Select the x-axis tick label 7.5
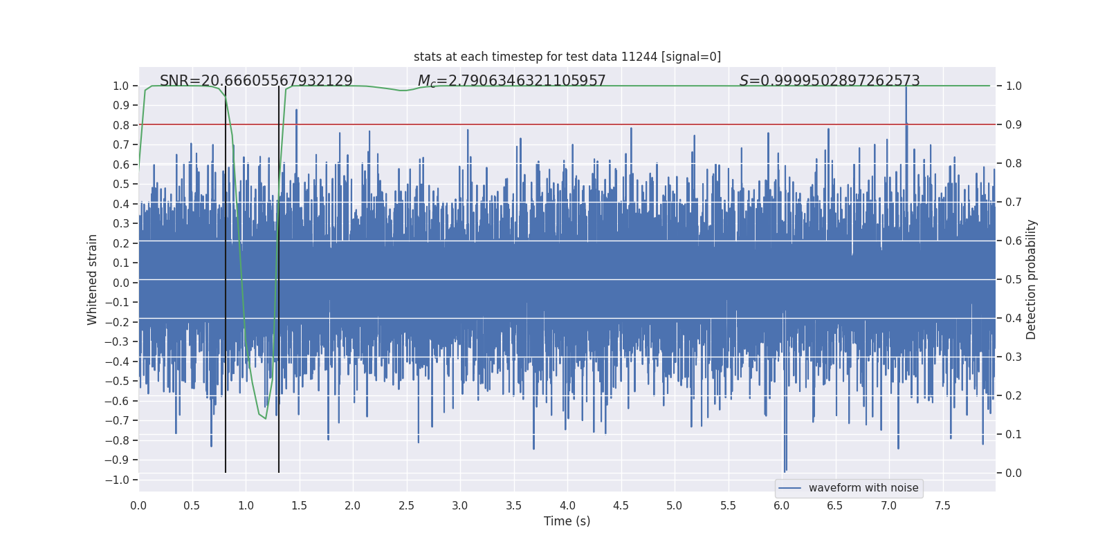 (x=942, y=505)
